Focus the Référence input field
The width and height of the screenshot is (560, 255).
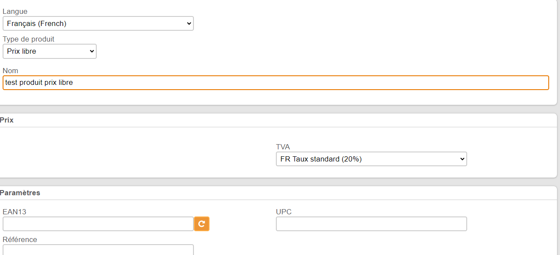[98, 249]
